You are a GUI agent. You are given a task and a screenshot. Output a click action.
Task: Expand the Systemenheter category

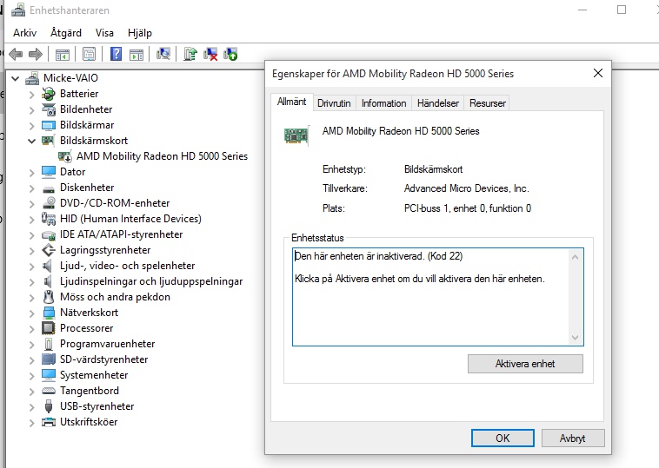click(x=31, y=375)
